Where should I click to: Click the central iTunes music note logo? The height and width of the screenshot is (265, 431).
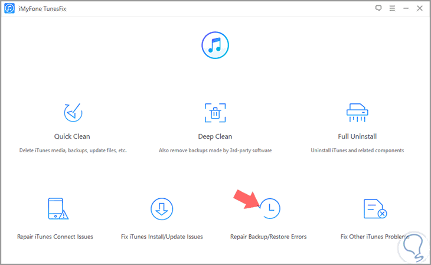tap(215, 45)
